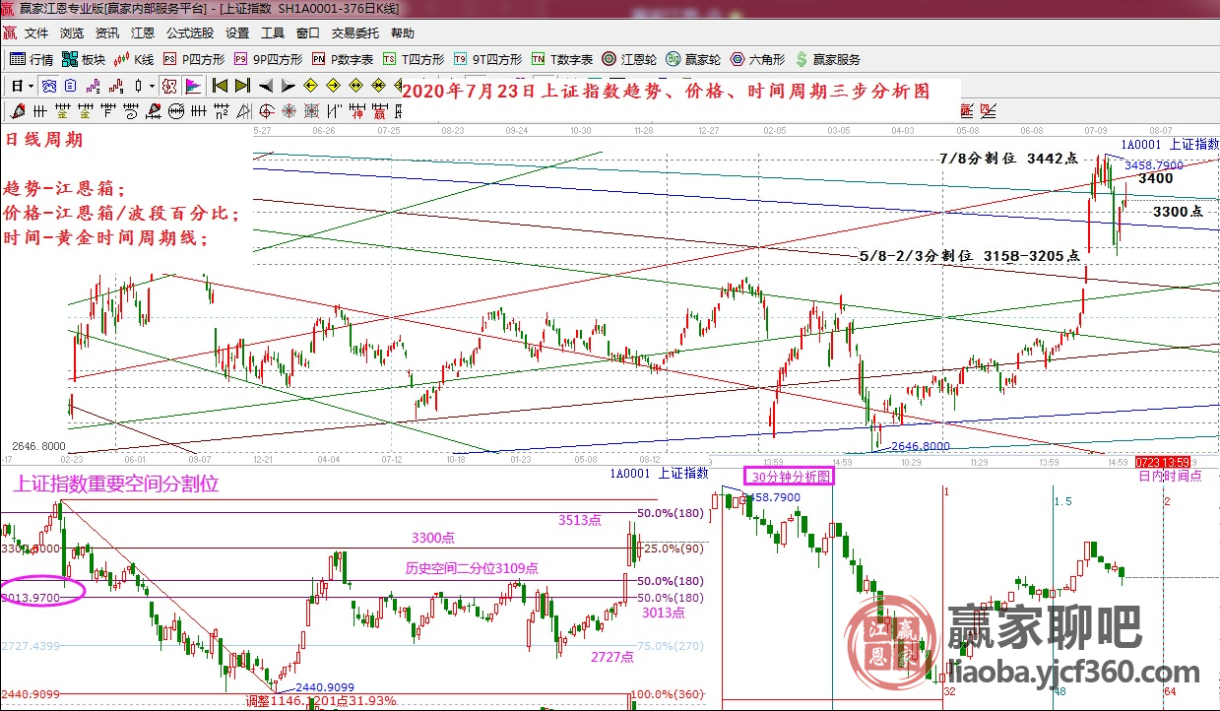Click the purple wave count icon
1220x711 pixels.
click(93, 86)
